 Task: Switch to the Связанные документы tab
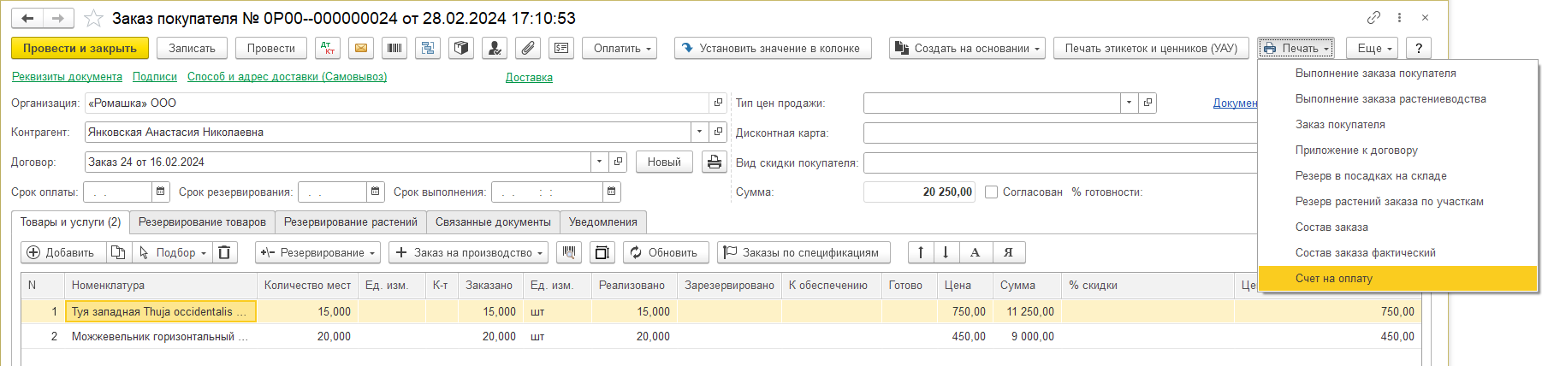coord(493,222)
